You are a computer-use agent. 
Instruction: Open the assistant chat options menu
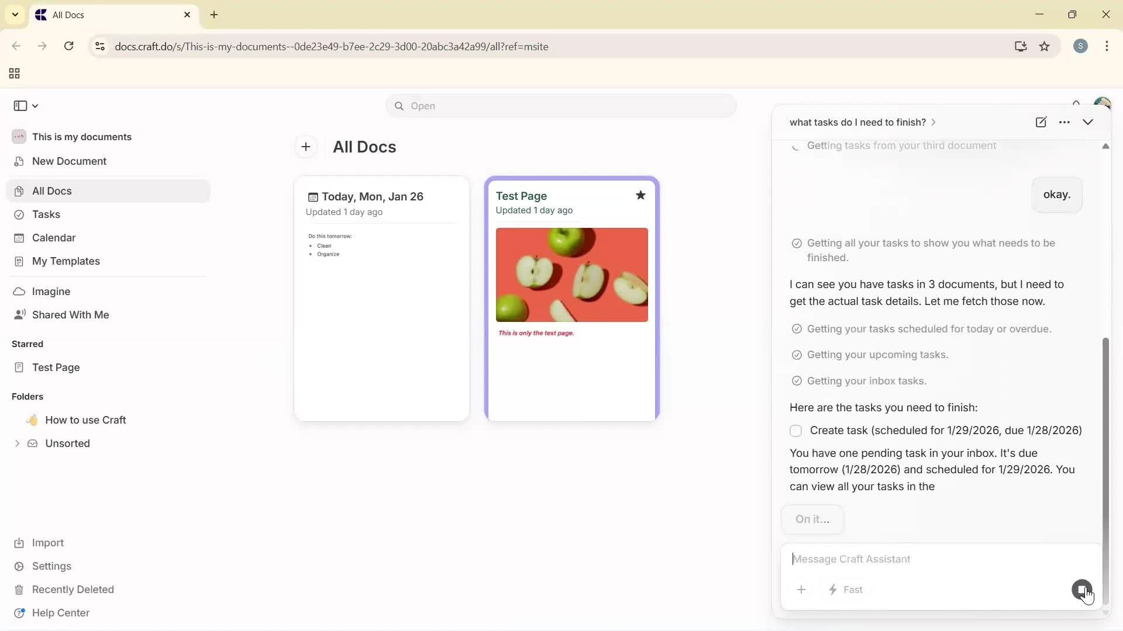pos(1065,122)
